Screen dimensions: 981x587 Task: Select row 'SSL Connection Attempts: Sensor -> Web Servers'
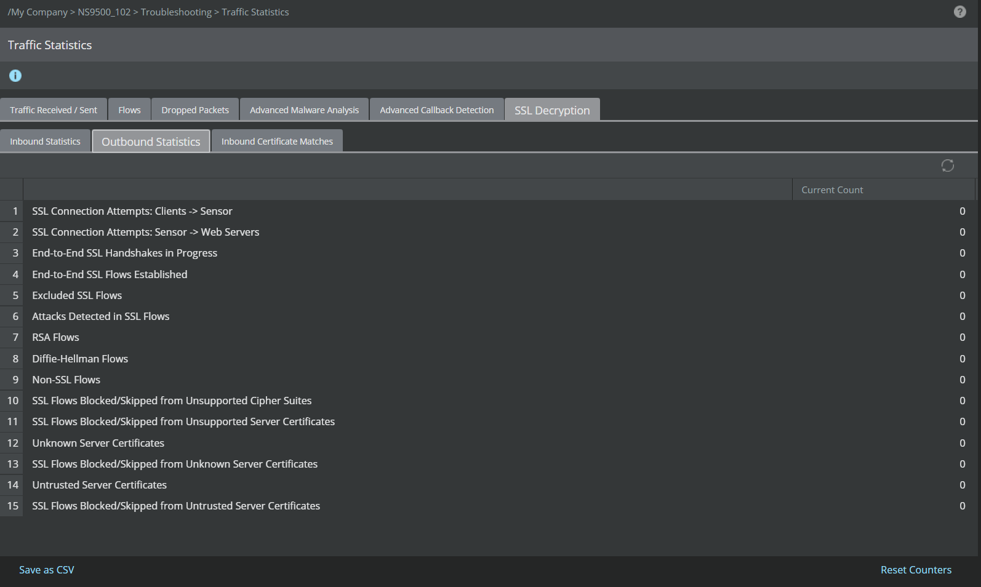tap(487, 232)
